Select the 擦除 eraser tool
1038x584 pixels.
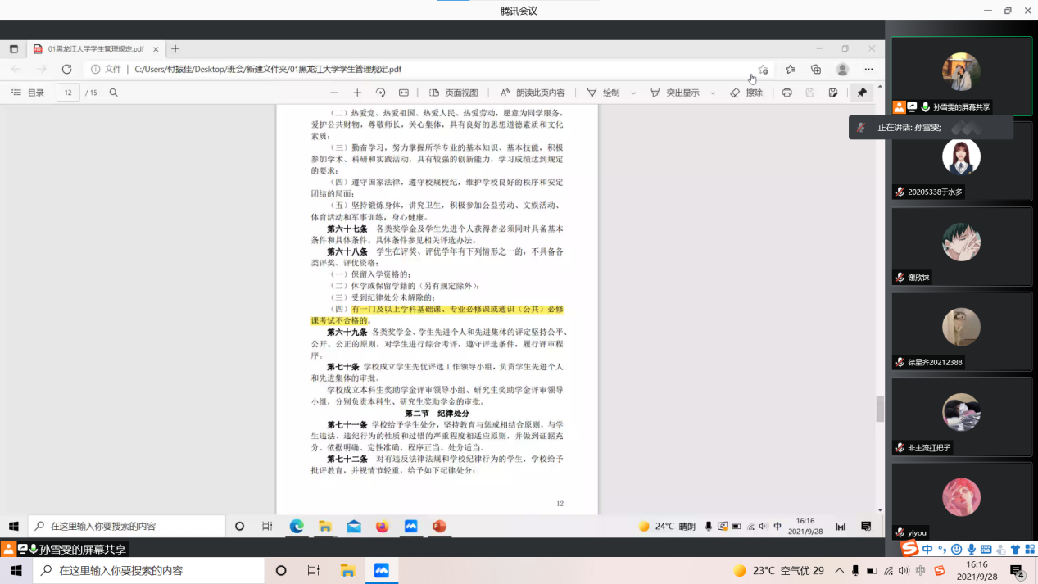click(x=746, y=93)
